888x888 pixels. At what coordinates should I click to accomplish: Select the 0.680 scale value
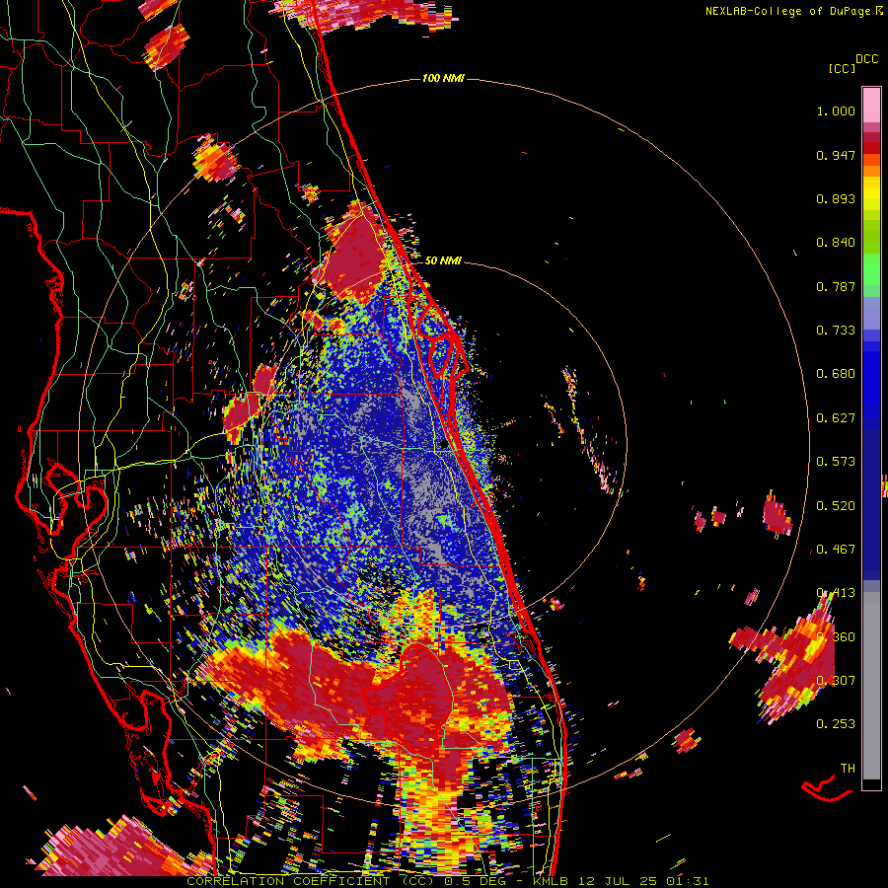(x=836, y=374)
